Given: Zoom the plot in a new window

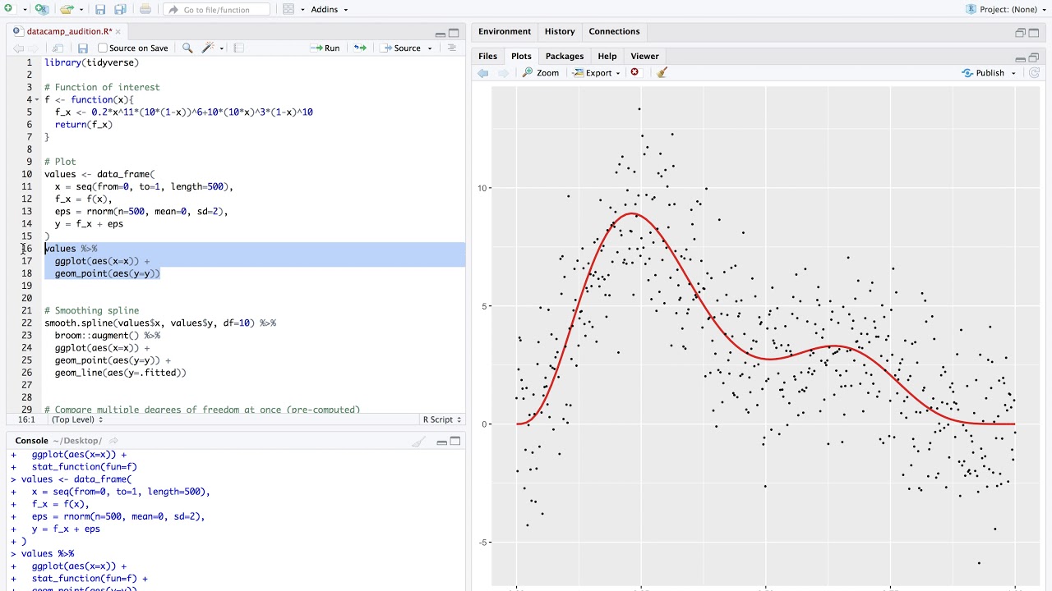Looking at the screenshot, I should pyautogui.click(x=541, y=72).
